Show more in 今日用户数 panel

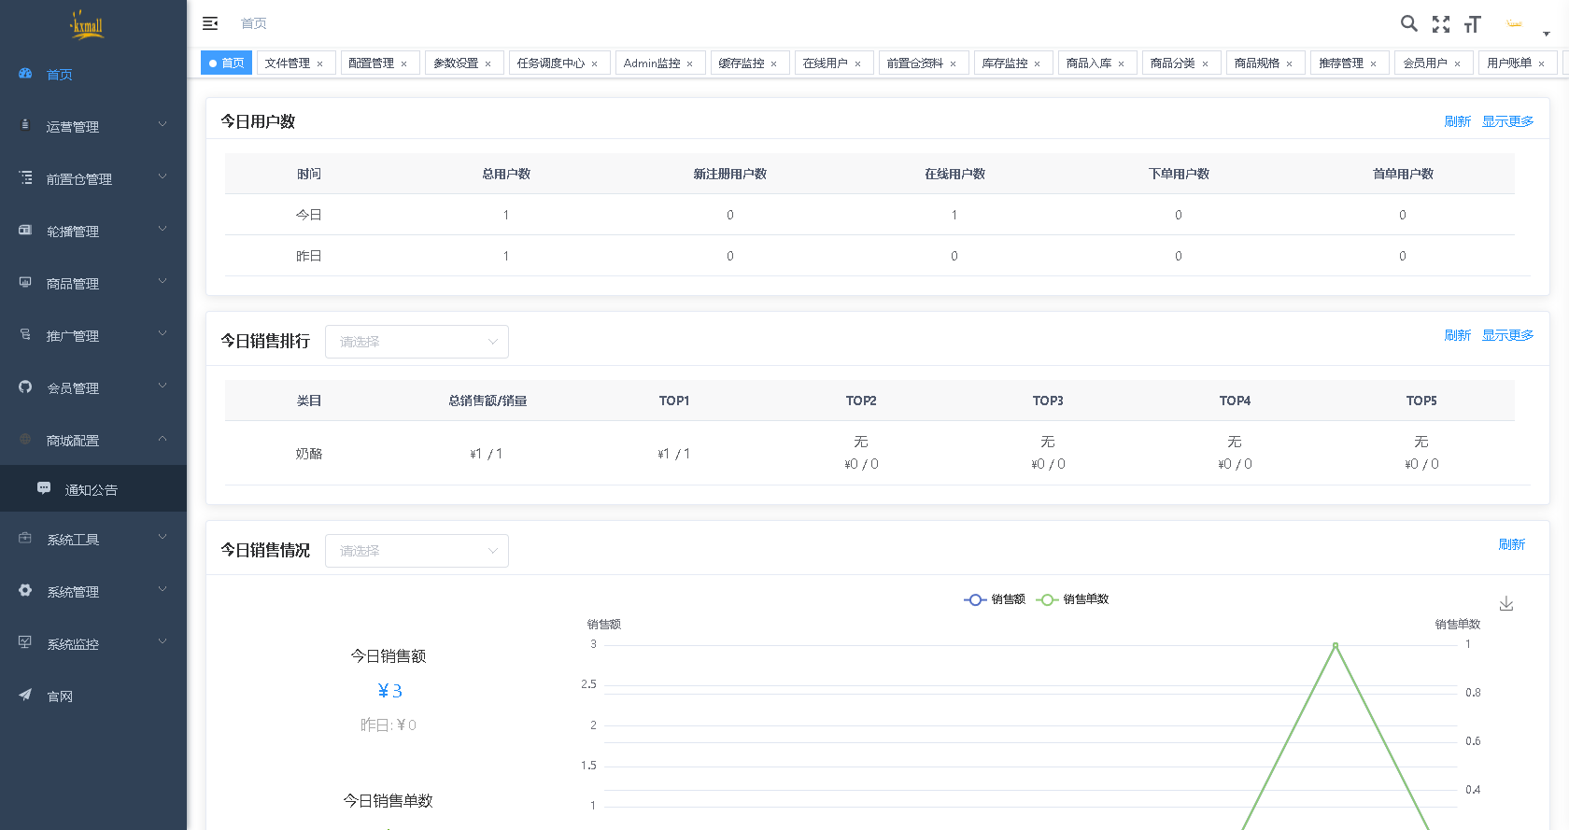(1507, 121)
